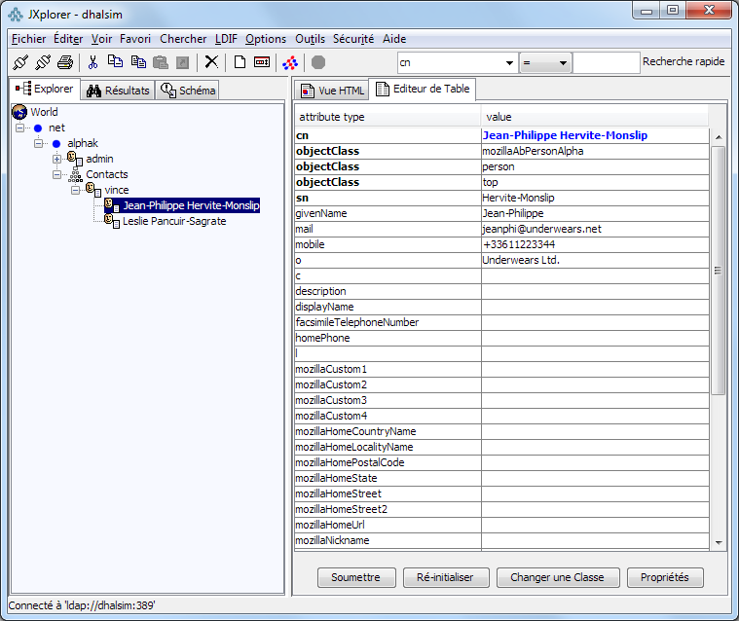Screen dimensions: 739x621
Task: Collapse the Contacts tree node
Action: tap(56, 174)
